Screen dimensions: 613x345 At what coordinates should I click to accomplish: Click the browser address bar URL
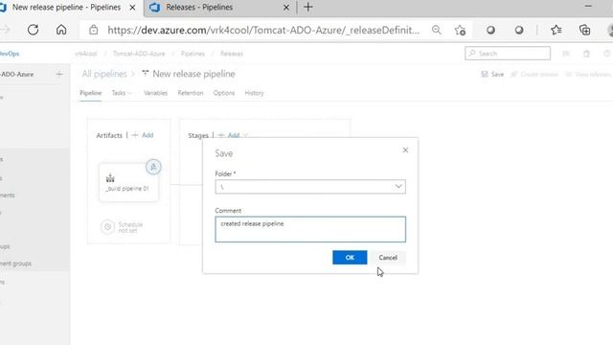click(x=263, y=30)
